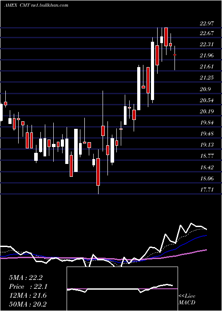This screenshot has width=222, height=311.
Task: Click the 21.96 price axis label
Action: (x=207, y=56)
